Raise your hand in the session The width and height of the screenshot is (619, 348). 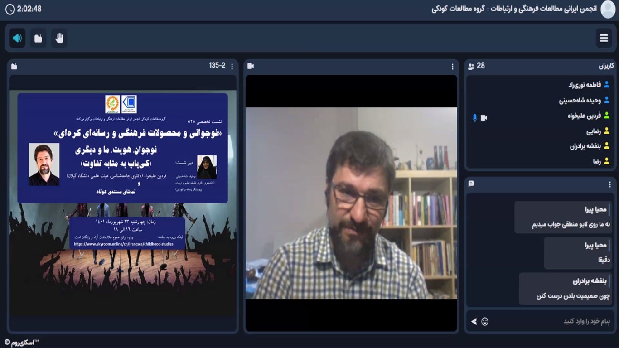pyautogui.click(x=59, y=38)
